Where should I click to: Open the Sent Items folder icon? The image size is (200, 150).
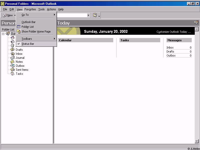12,70
